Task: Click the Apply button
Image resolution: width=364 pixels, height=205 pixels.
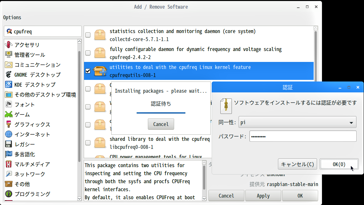Action: click(263, 196)
